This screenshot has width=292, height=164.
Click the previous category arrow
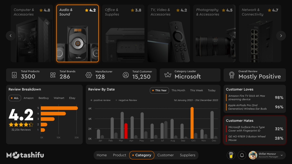(x=11, y=36)
